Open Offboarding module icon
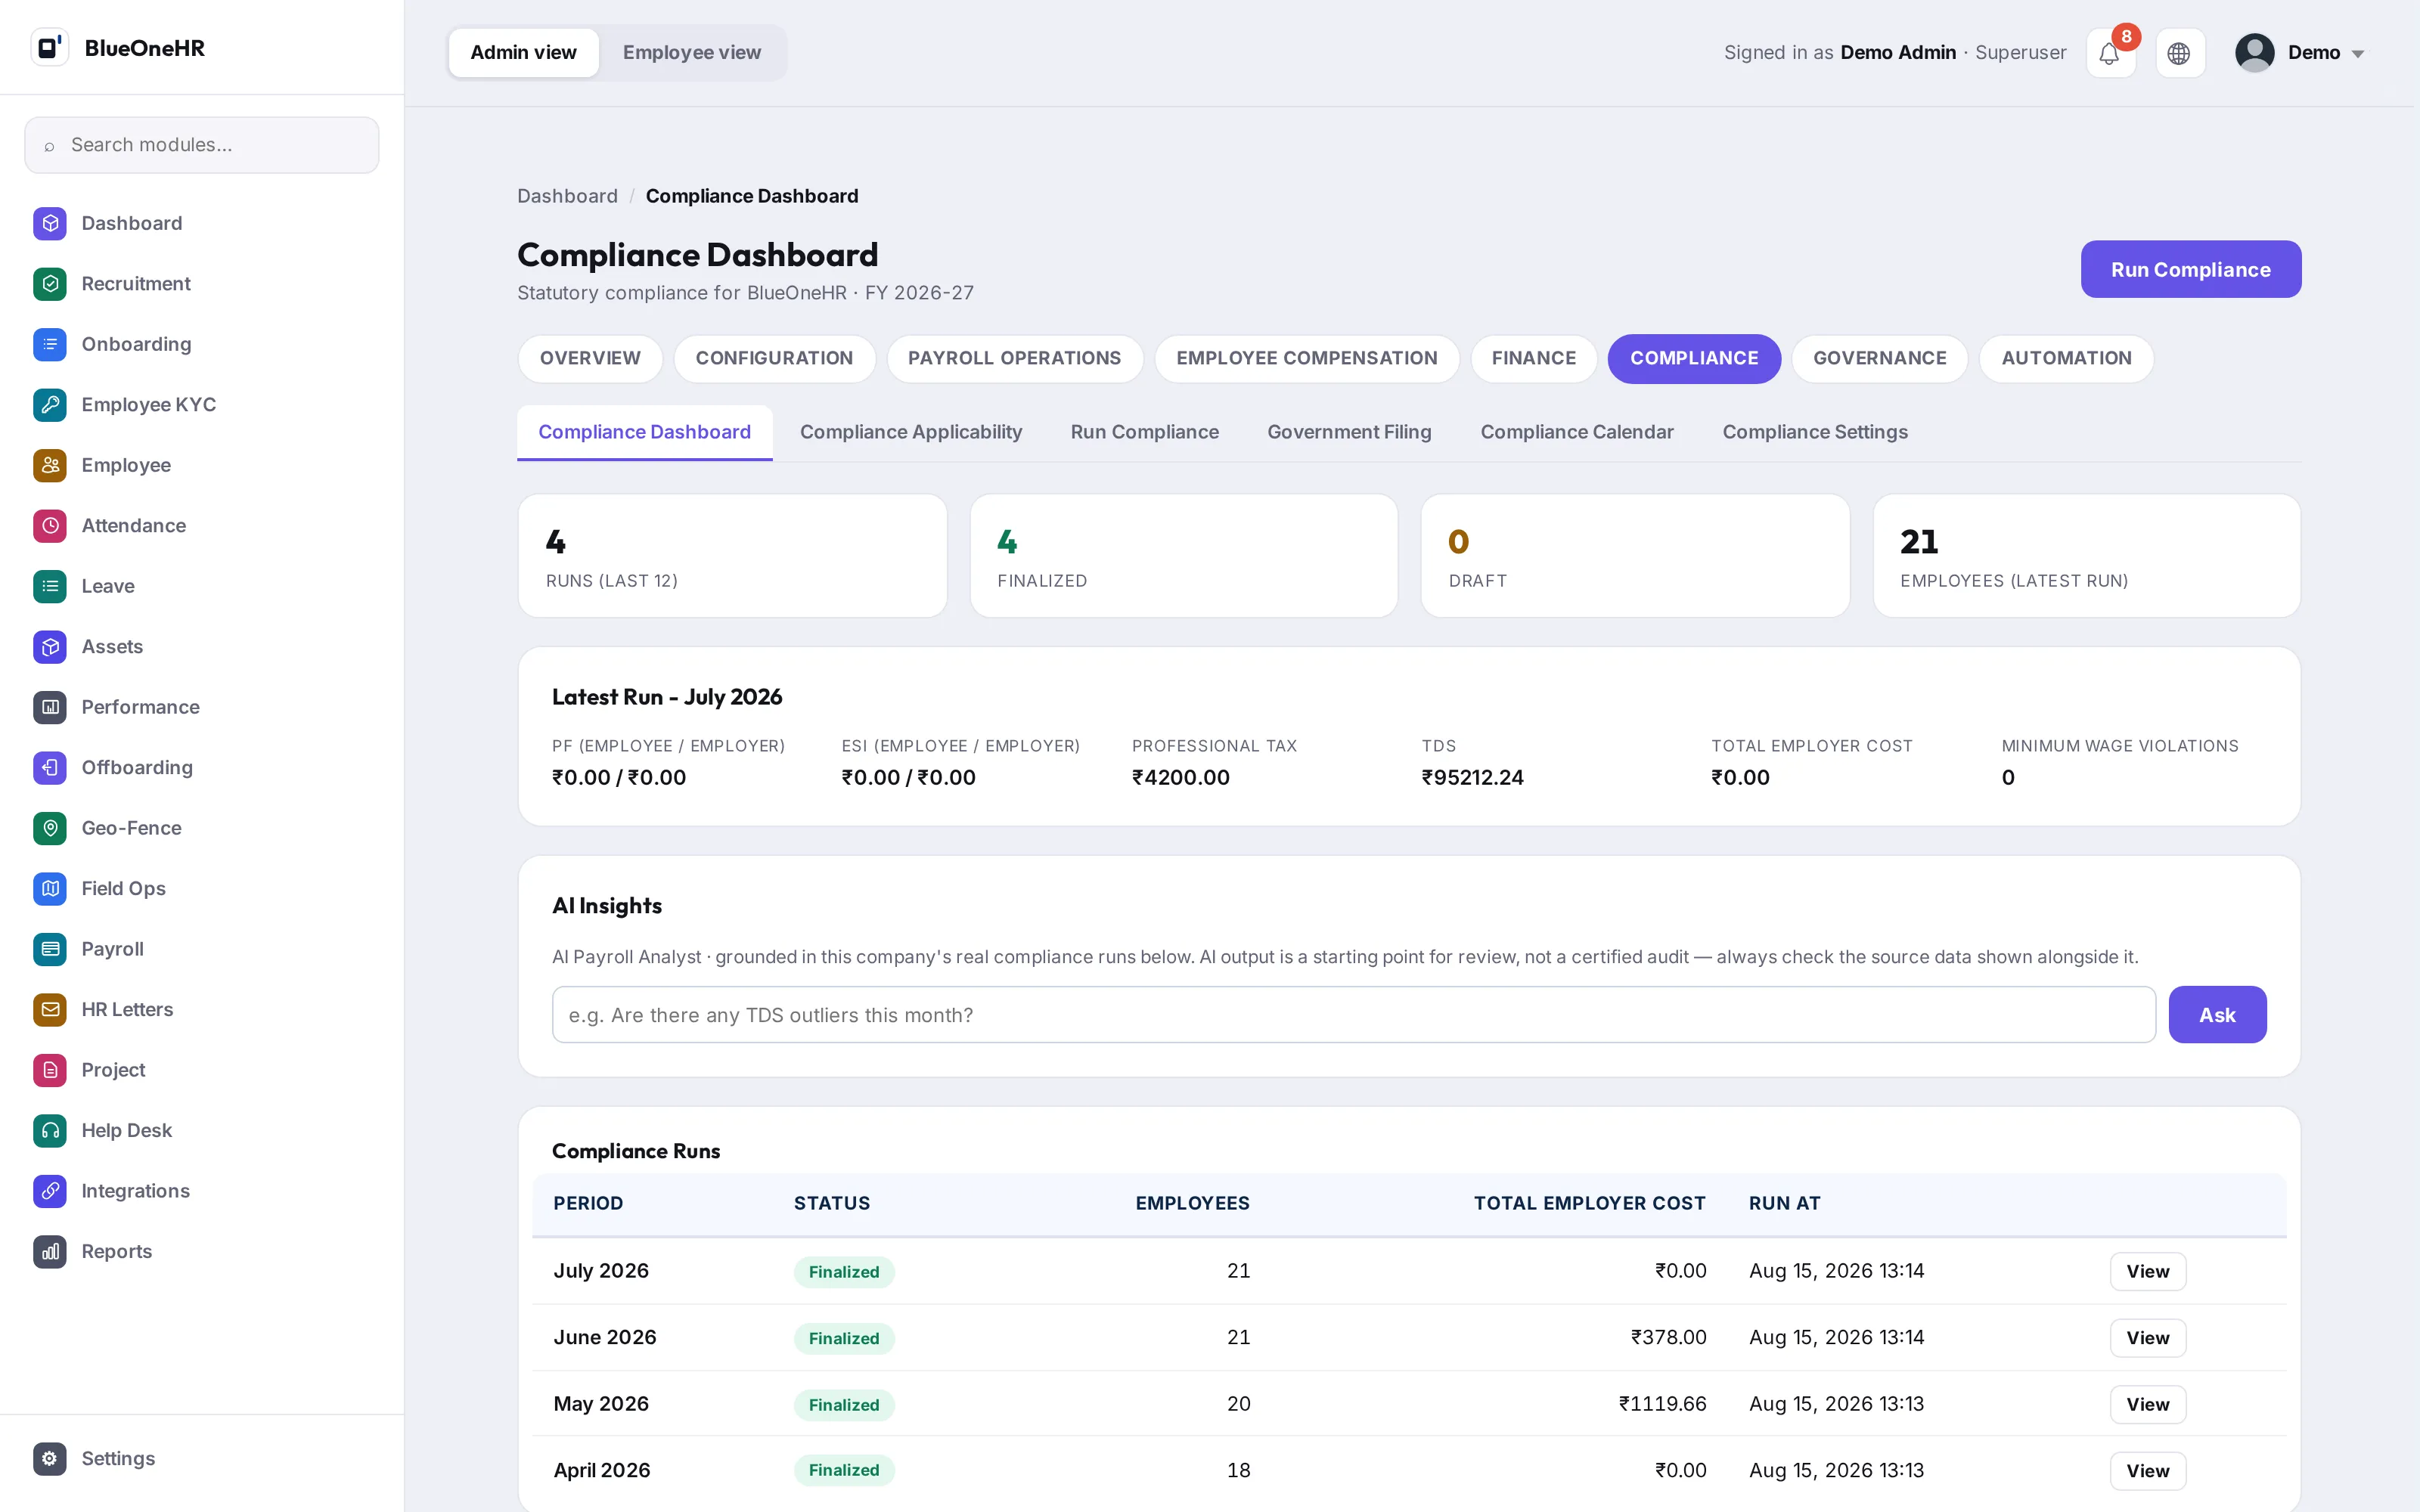 pos(50,768)
